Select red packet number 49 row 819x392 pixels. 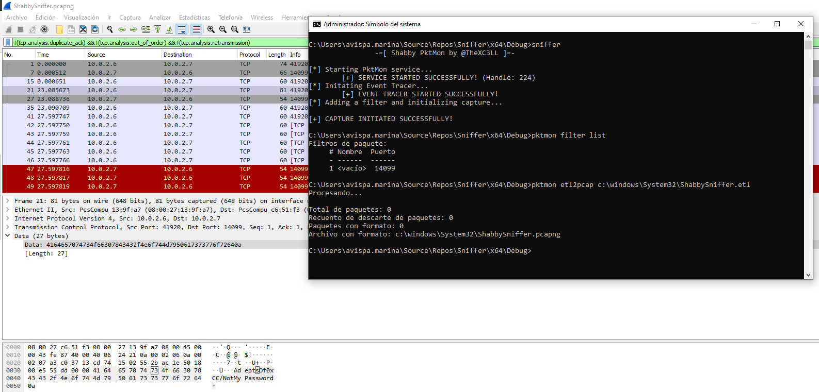coord(155,186)
